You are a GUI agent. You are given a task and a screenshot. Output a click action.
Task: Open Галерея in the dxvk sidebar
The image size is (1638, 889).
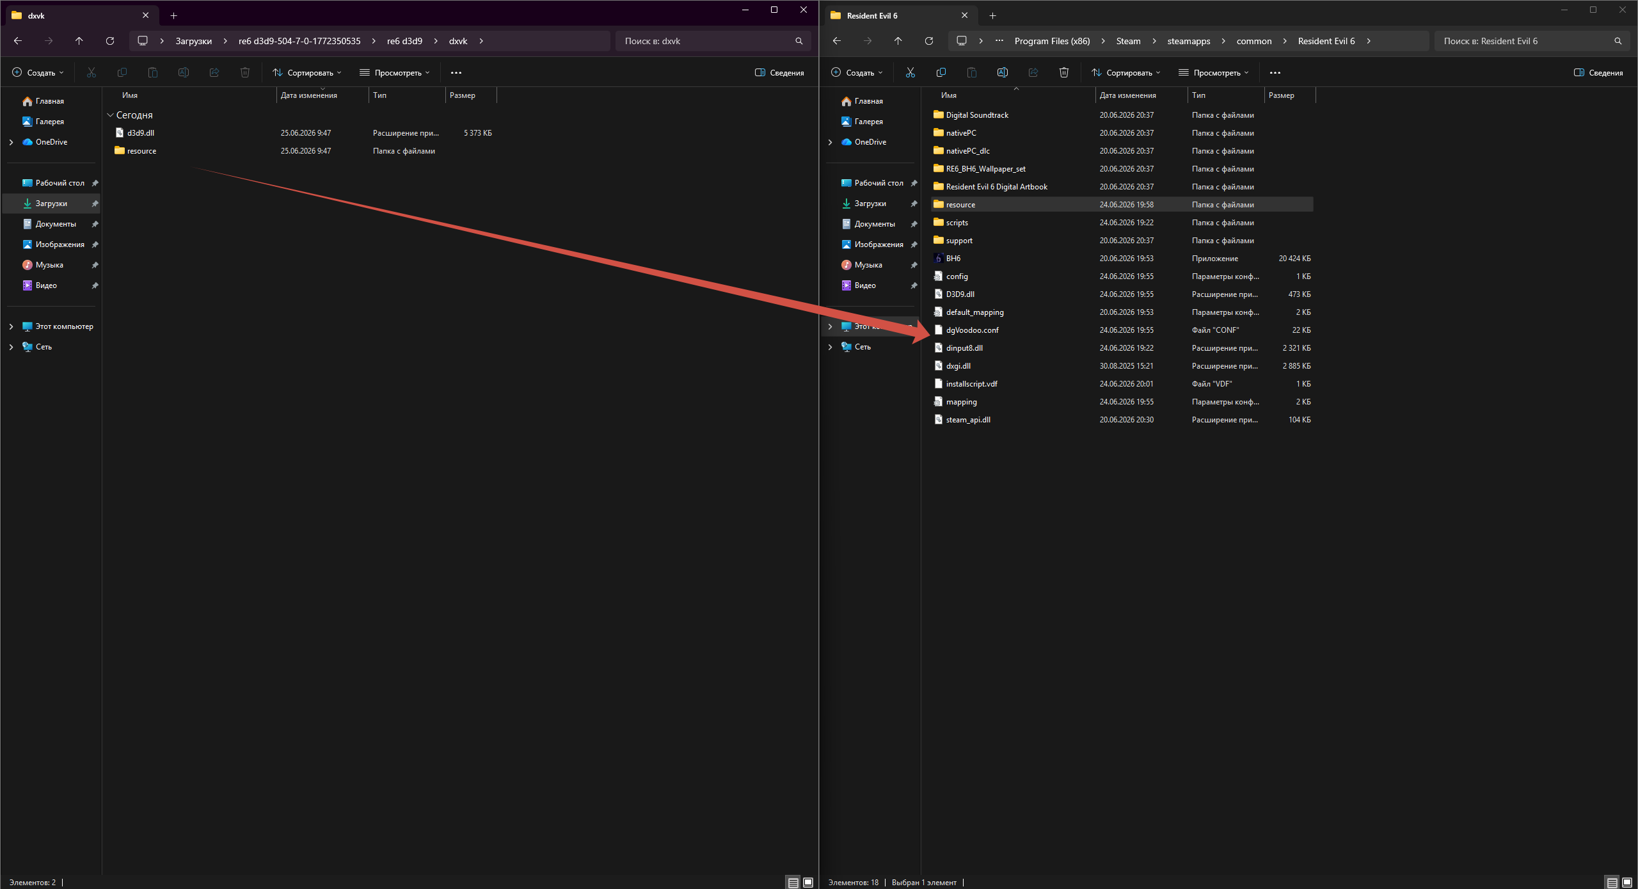[x=49, y=122]
